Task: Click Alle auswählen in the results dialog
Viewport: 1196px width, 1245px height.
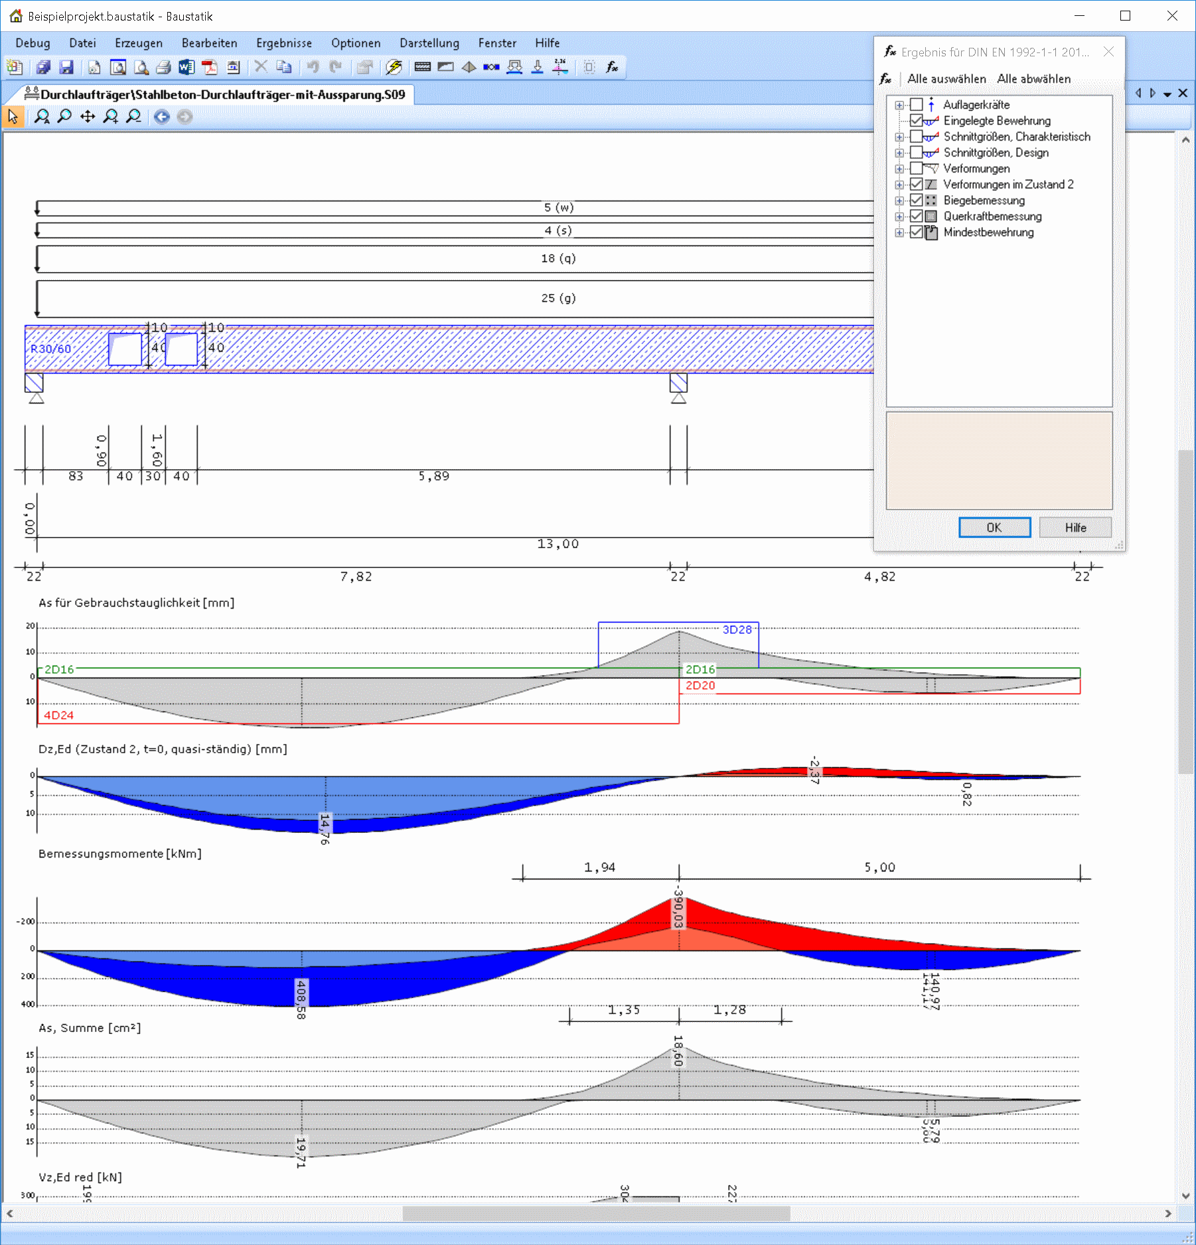Action: 946,78
